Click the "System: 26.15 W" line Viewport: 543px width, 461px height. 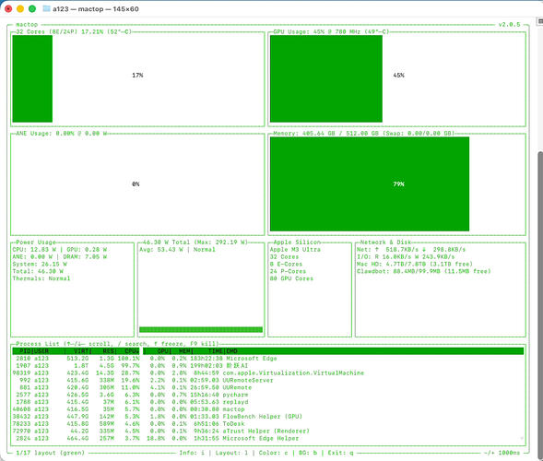[x=40, y=265]
